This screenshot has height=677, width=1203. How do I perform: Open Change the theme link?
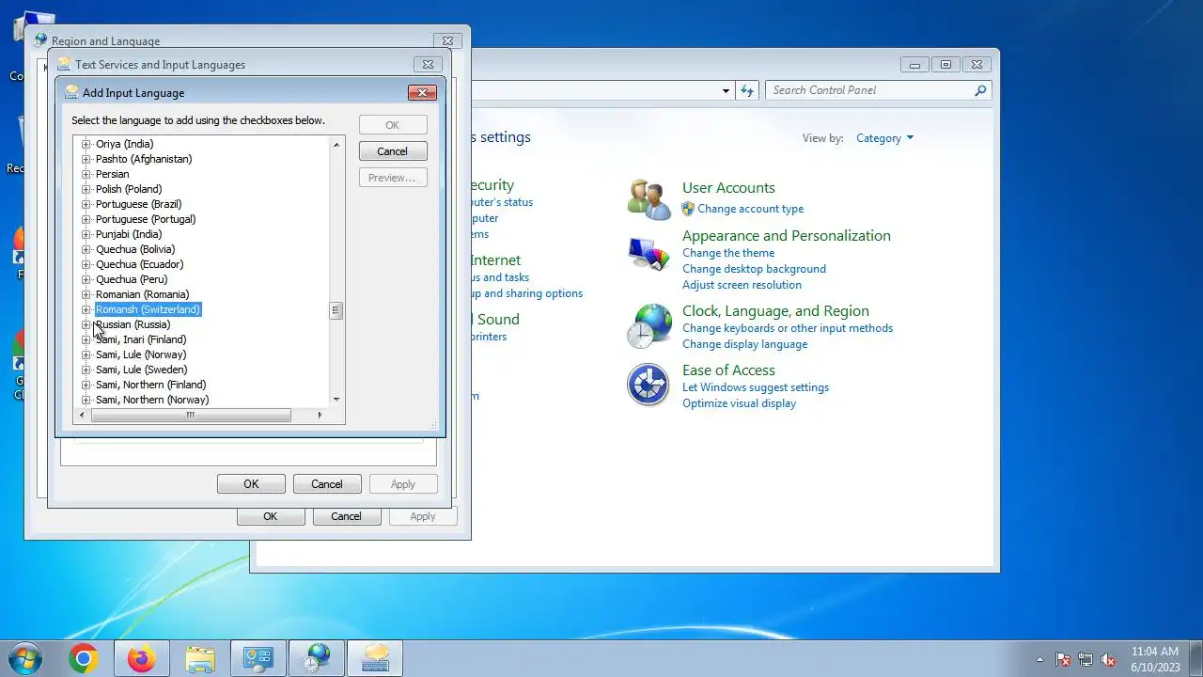[728, 253]
